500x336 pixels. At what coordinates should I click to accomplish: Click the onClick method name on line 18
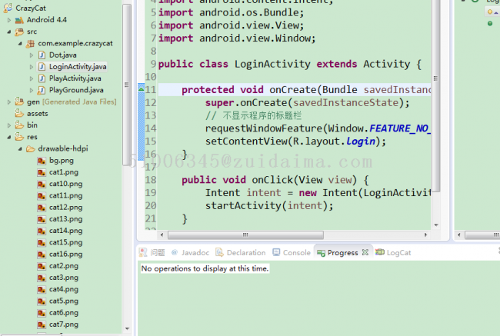point(272,180)
